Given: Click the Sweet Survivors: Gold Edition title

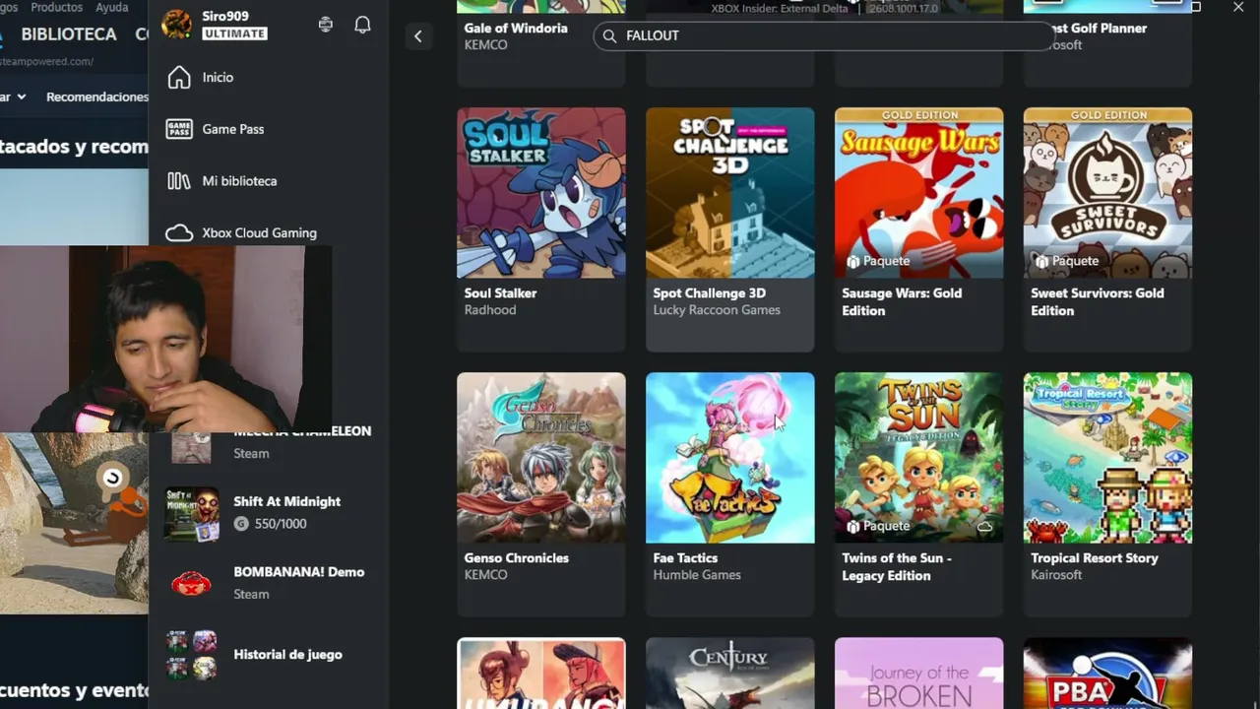Looking at the screenshot, I should (1098, 302).
